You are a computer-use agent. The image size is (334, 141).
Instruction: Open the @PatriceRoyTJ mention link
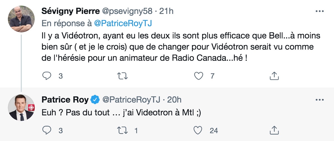[123, 23]
